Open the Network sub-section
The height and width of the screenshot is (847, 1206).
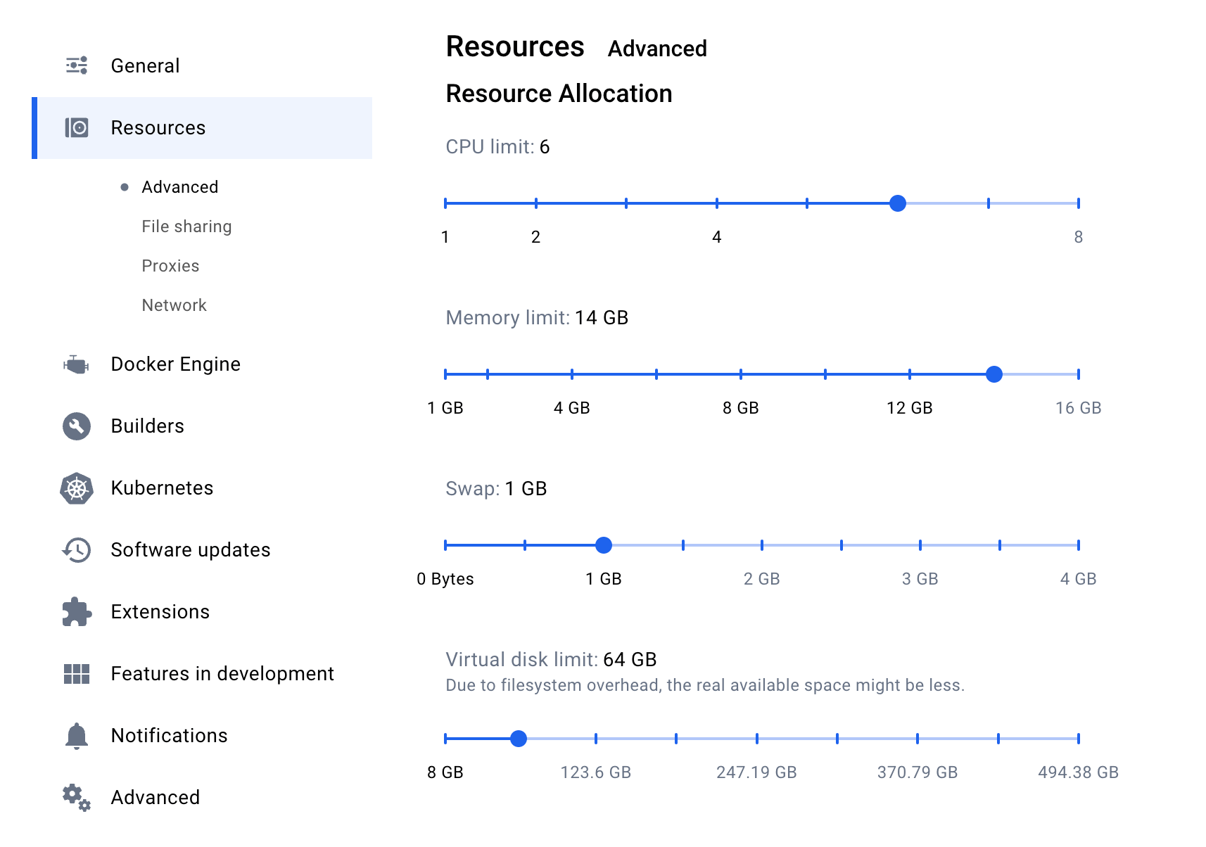(174, 305)
